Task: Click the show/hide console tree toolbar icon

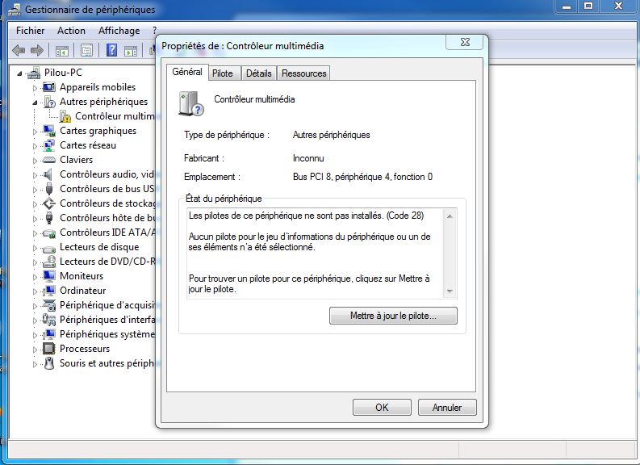Action: [x=62, y=51]
